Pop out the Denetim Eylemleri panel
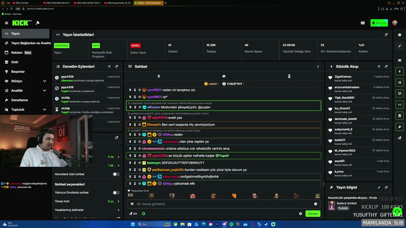Screen dimensions: 406x228 (116, 66)
